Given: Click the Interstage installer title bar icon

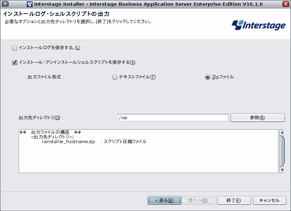Looking at the screenshot, I should click(30, 4).
